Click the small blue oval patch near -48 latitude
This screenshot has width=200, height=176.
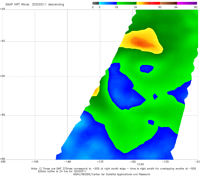147,69
